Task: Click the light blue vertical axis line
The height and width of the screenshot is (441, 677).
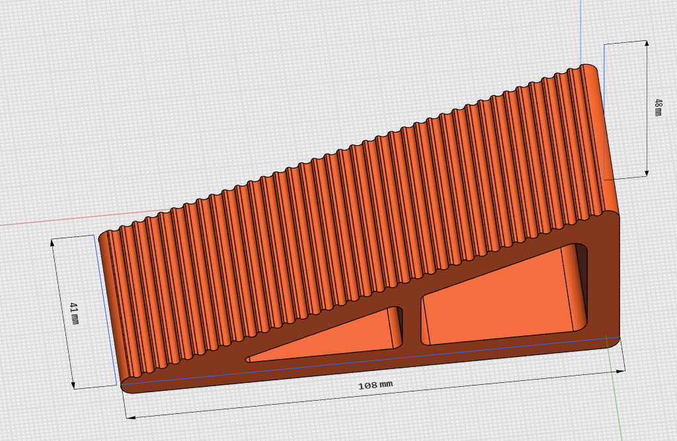Action: tap(580, 30)
